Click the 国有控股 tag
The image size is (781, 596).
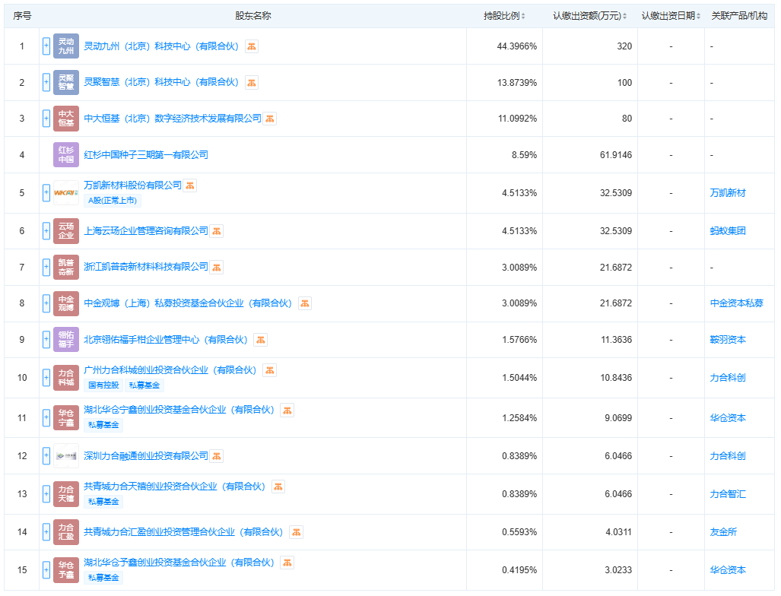(x=103, y=385)
